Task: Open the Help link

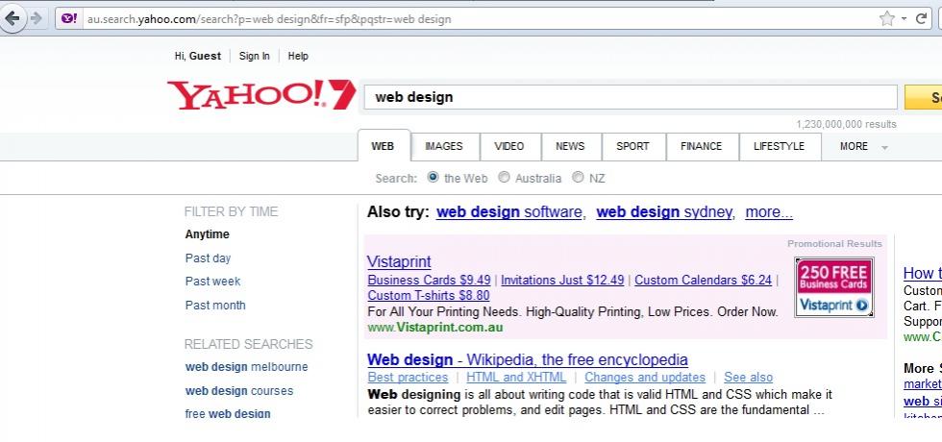Action: coord(298,56)
